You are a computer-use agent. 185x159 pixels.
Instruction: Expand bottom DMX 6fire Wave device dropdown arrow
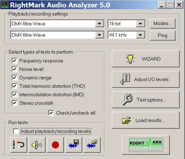[100, 35]
